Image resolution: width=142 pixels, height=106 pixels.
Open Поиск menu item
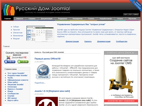[x=10, y=91]
